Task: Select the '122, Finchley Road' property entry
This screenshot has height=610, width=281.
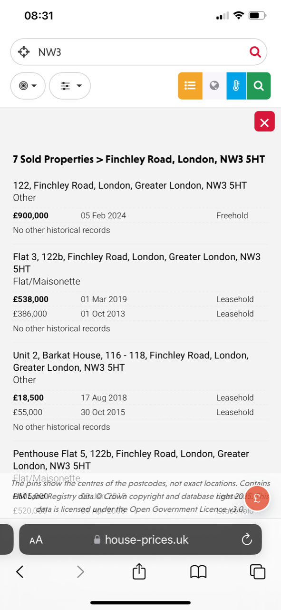Action: coord(129,185)
